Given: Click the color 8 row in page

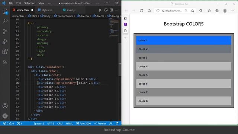Looking at the screenshot, I should click(x=184, y=101).
